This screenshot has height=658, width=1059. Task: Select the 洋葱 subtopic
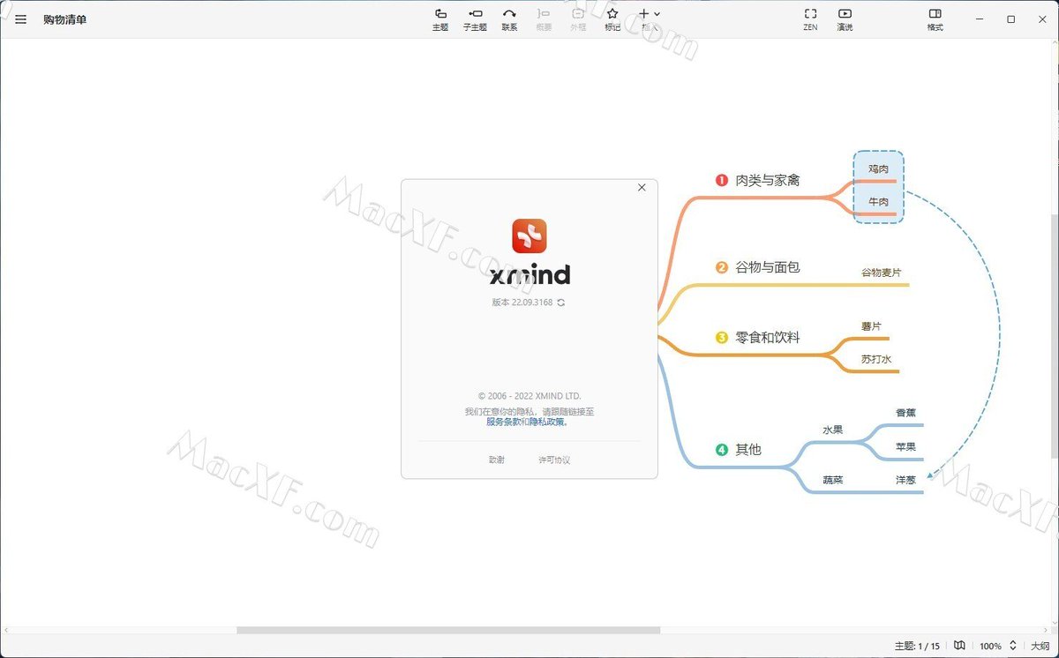pos(905,480)
